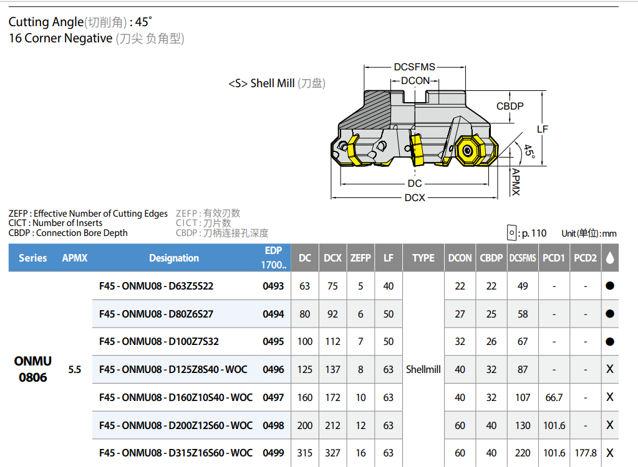Viewport: 638px width, 467px height.
Task: Click designation F45 - ONMU08 - D63Z5S22
Action: click(157, 286)
